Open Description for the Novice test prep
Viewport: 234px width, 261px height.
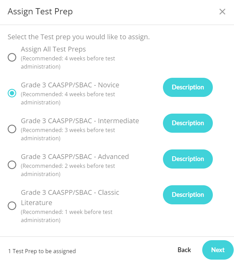click(x=188, y=87)
